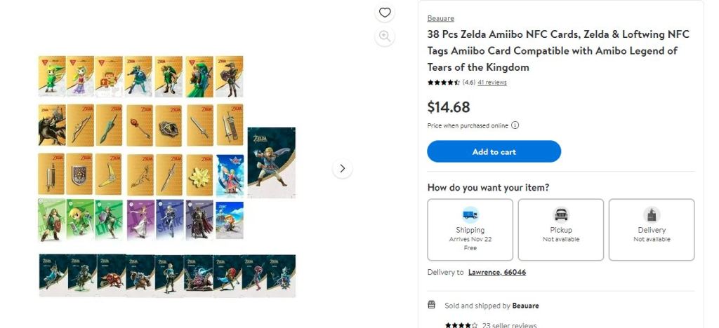Add to cart

point(494,151)
